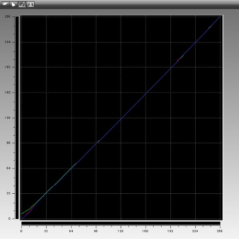239x239 pixels.
Task: Click curve at the 64 gridline intersection
Action: click(x=71, y=168)
